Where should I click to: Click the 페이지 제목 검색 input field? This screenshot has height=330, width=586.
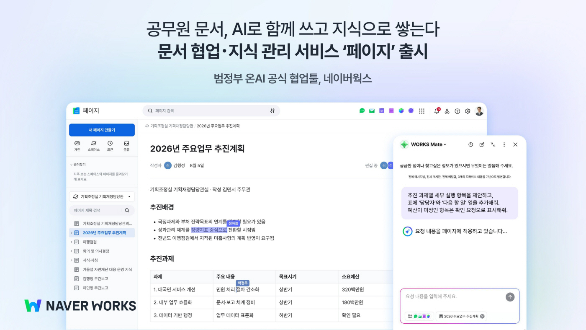point(102,210)
